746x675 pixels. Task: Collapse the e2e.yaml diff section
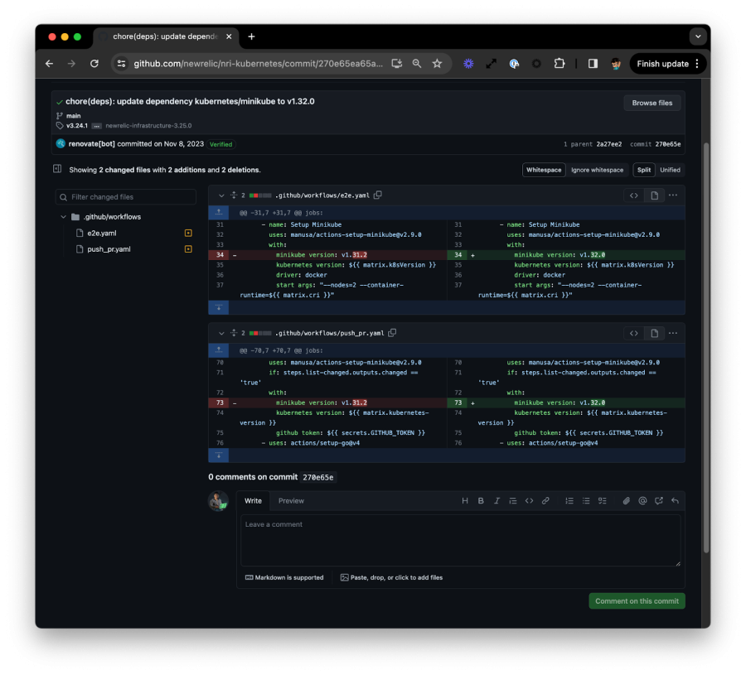(x=221, y=195)
